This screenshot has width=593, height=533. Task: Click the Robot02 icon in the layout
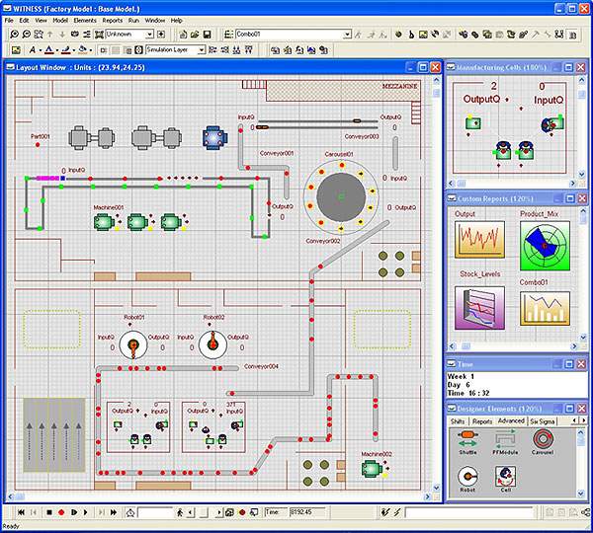pyautogui.click(x=212, y=344)
